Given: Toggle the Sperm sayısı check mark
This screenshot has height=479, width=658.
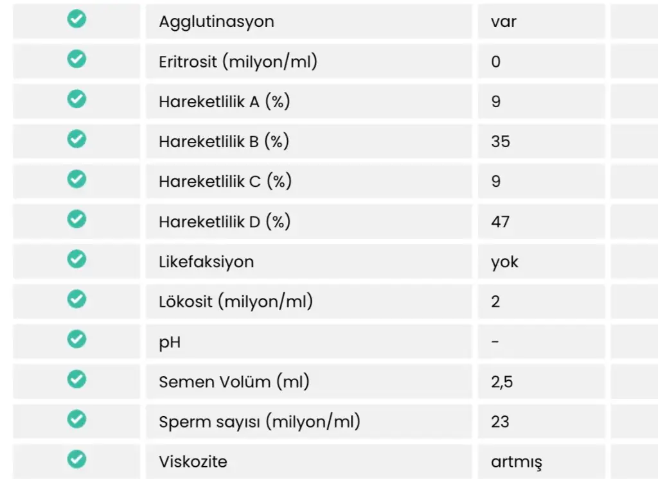Looking at the screenshot, I should coord(76,419).
